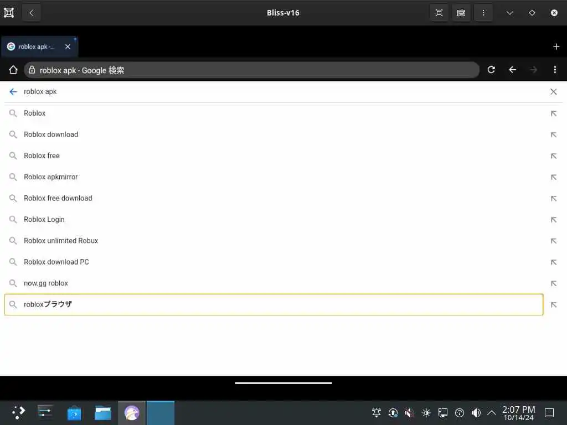Open network connections tray icon

click(x=442, y=413)
